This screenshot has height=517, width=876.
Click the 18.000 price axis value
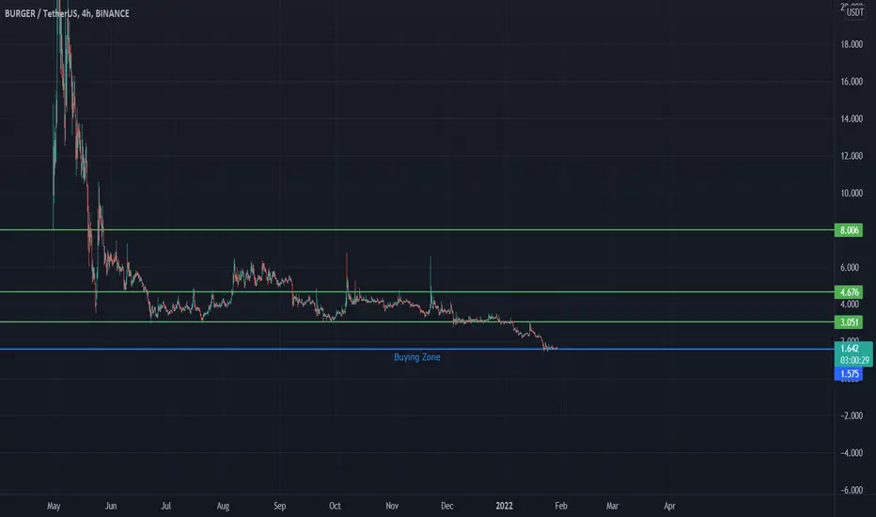coord(852,44)
